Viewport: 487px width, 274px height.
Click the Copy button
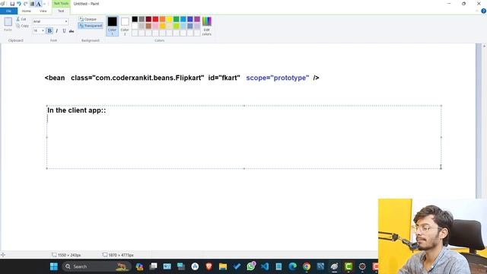(22, 26)
